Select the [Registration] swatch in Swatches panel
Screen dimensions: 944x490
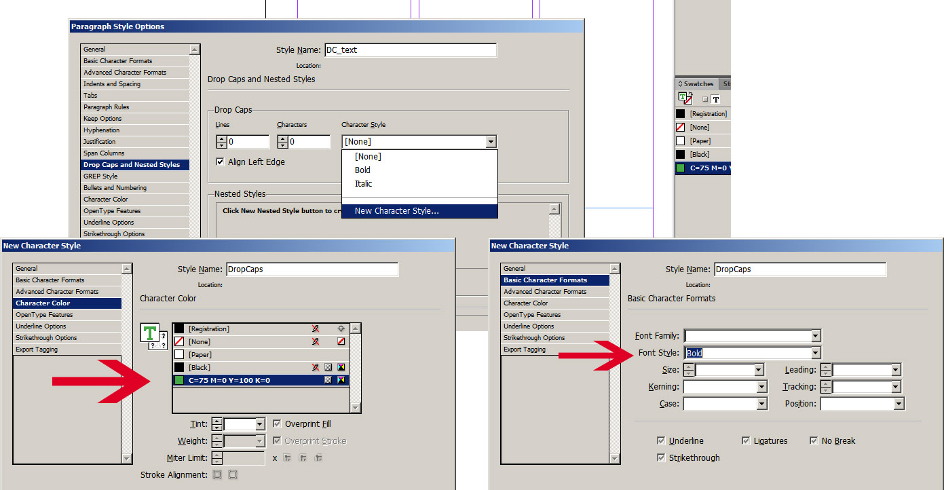click(x=702, y=114)
